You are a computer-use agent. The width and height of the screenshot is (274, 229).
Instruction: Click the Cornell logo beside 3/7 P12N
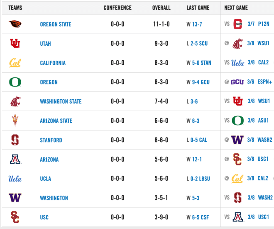237,24
